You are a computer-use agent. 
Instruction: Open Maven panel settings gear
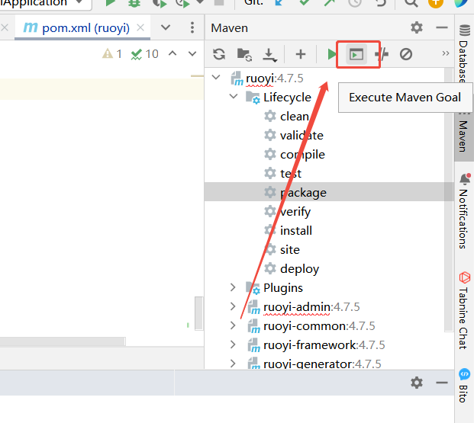417,27
